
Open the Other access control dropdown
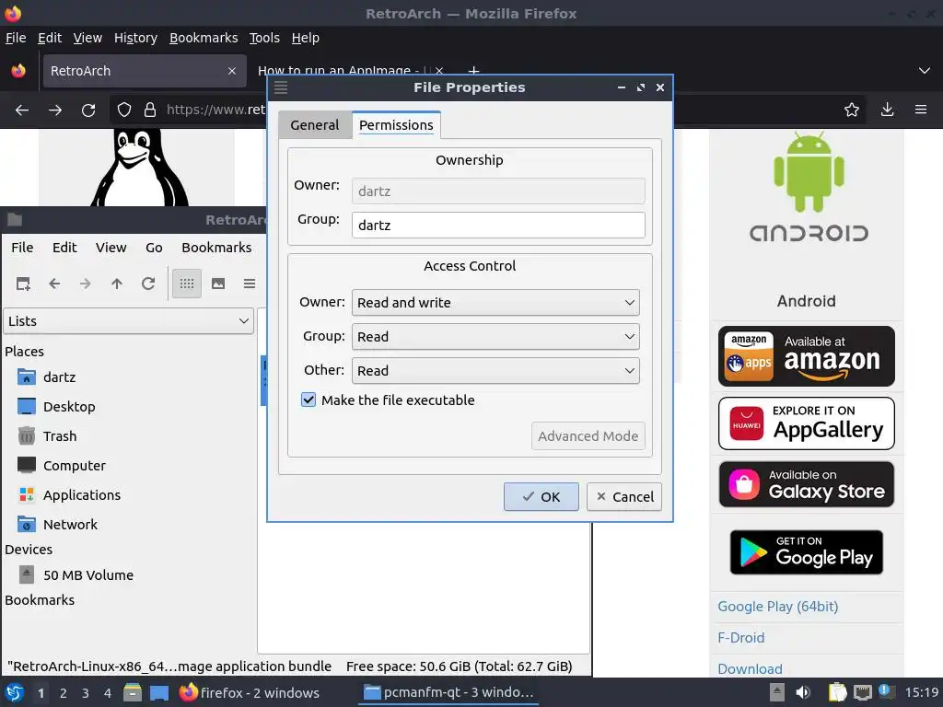[x=495, y=370]
